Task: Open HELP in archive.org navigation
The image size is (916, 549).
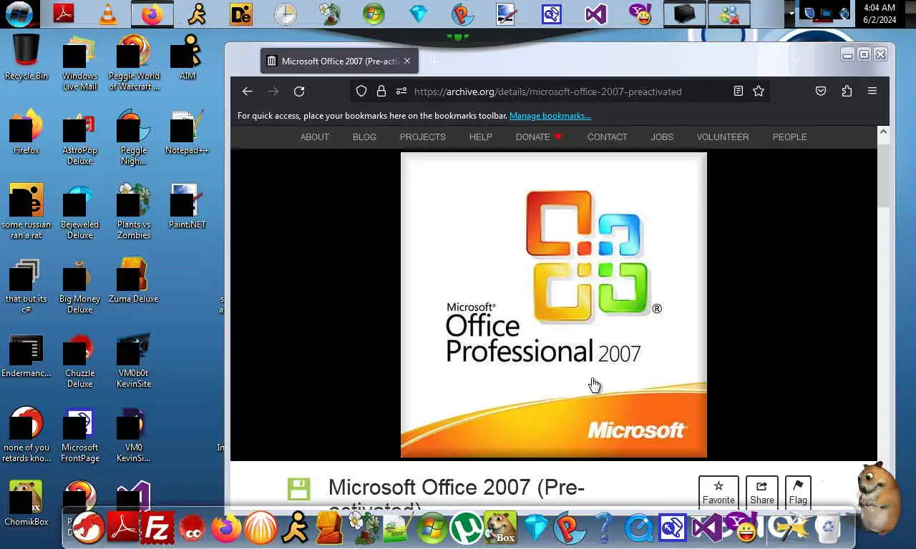Action: [481, 137]
